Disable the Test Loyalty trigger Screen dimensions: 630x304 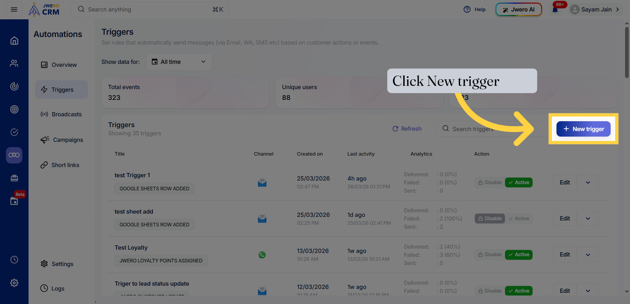tap(490, 255)
